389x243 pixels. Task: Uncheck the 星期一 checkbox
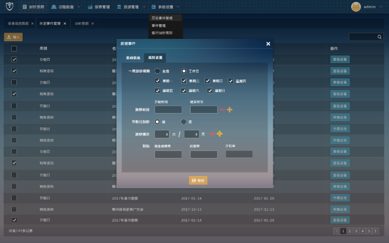157,81
